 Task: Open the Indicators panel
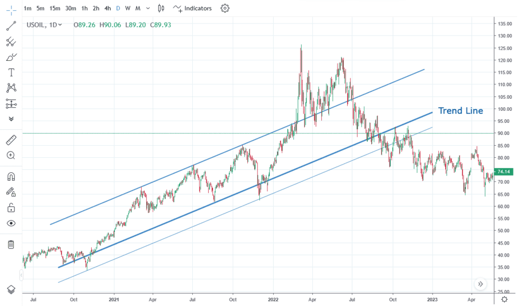192,9
